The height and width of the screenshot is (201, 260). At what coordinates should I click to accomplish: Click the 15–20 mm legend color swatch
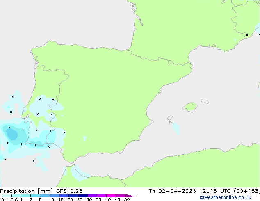(x=64, y=196)
